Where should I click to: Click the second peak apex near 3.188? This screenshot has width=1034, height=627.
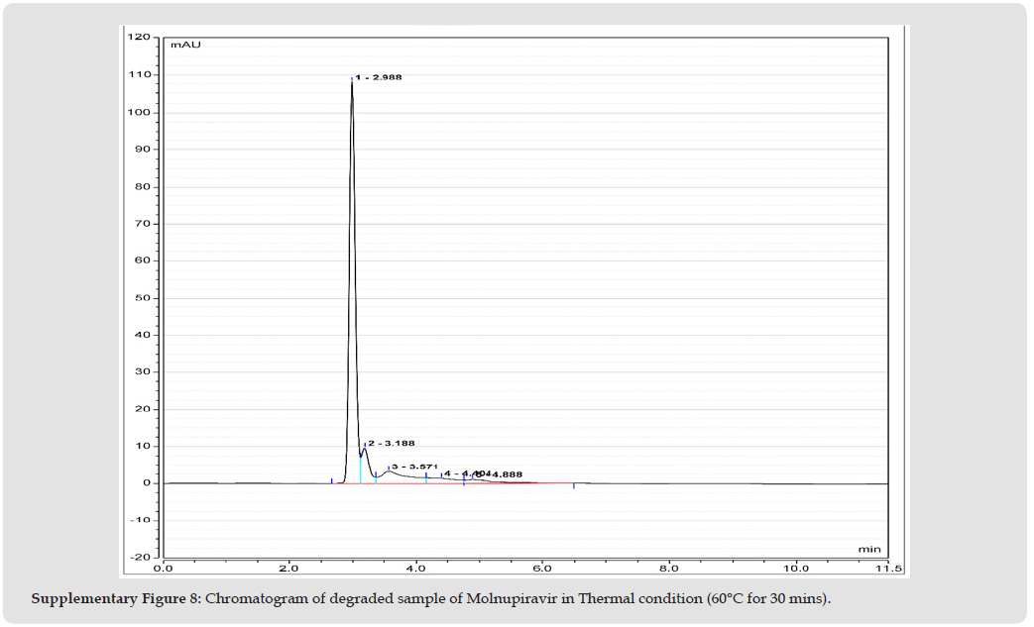pos(365,449)
